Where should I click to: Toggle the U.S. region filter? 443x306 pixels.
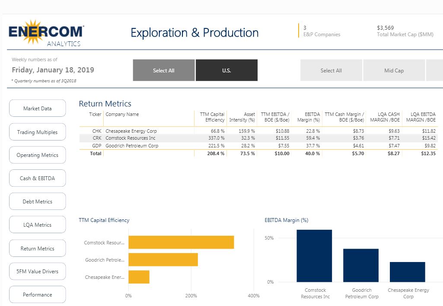coord(226,71)
